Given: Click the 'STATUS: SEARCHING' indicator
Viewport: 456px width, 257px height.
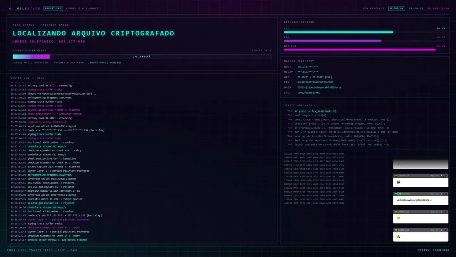Looking at the screenshot, I should pos(434,250).
